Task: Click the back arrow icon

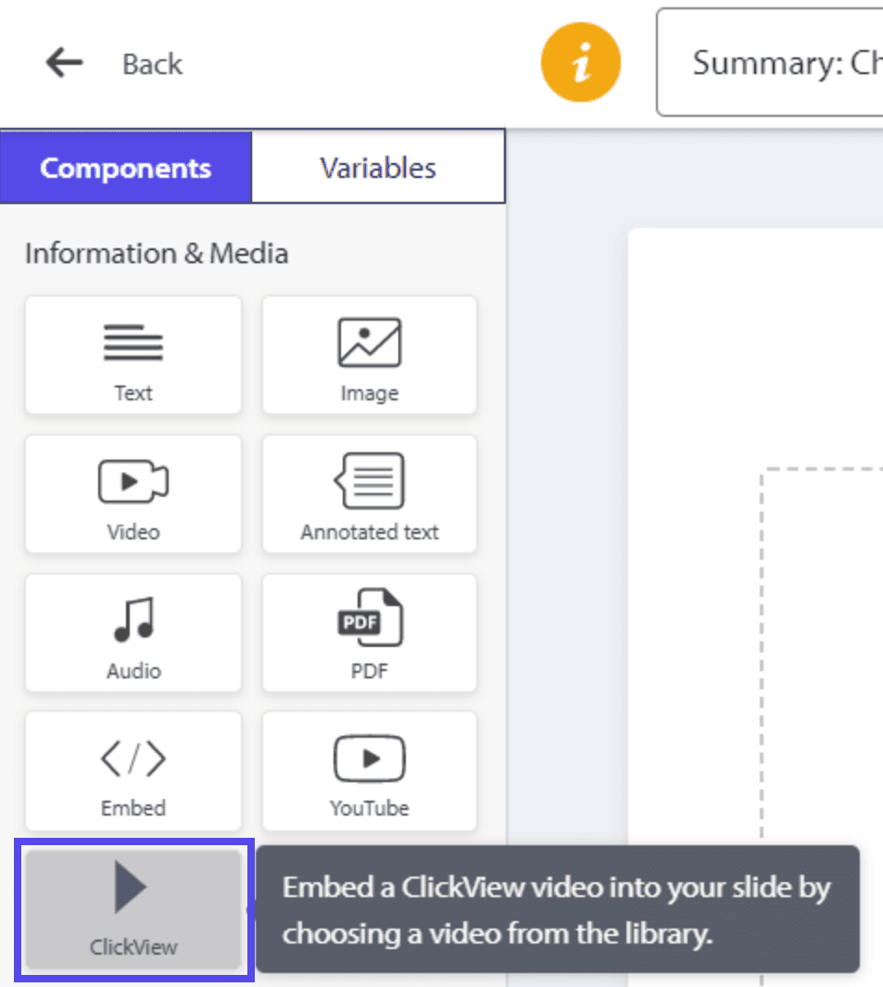Action: [x=61, y=63]
